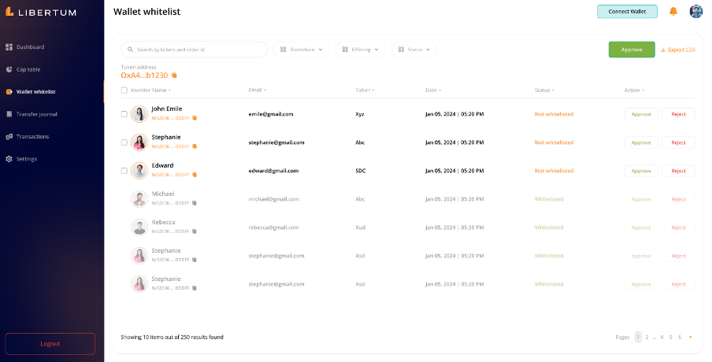Click the notification bell icon
Screen dimensions: 712x362
tap(673, 11)
